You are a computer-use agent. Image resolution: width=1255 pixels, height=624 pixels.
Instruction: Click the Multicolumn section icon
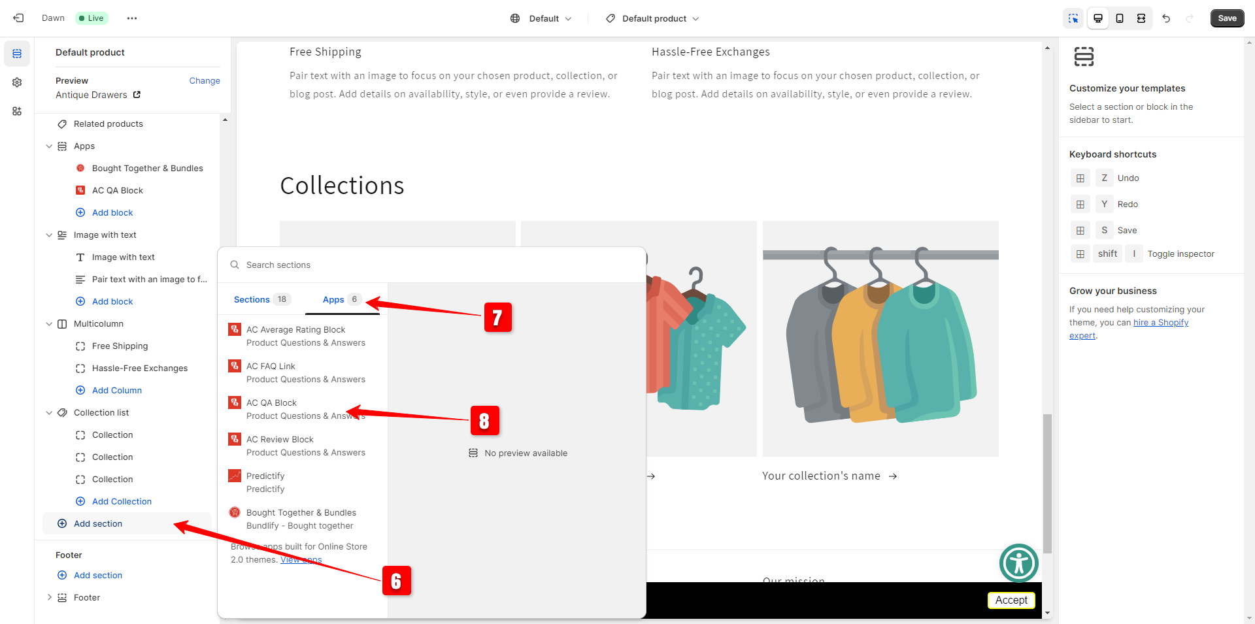tap(62, 324)
